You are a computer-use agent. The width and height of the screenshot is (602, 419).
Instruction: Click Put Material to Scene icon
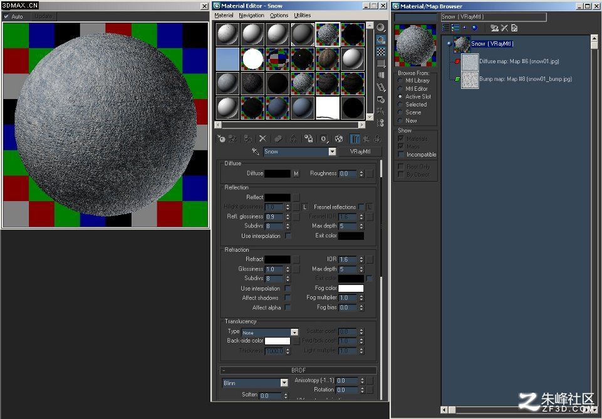(232, 139)
